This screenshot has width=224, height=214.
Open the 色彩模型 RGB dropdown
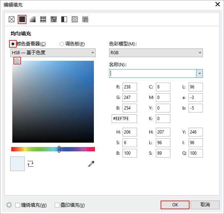[x=156, y=53]
